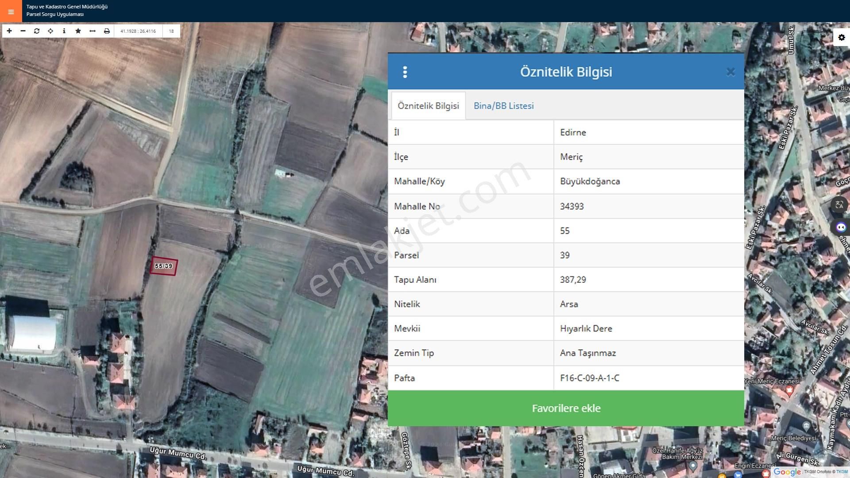Switch to Bina/BB Listesi tab

click(504, 106)
